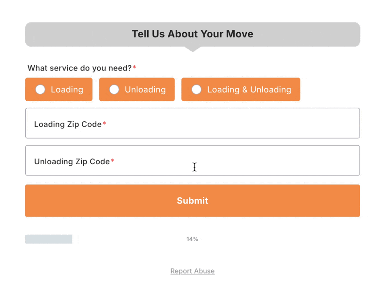Click the radio circle inside the Loading button
Image resolution: width=374 pixels, height=294 pixels.
coord(40,89)
